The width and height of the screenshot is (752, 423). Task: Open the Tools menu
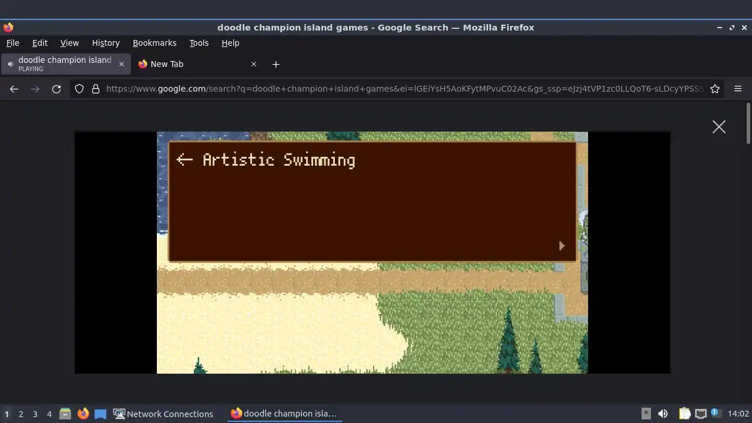(199, 43)
